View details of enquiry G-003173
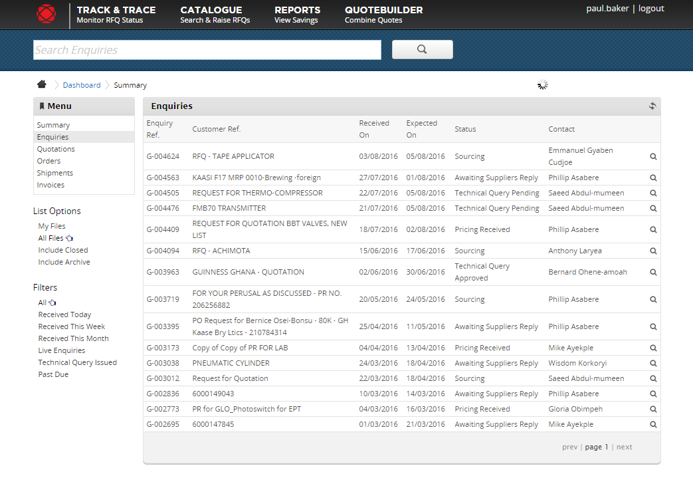This screenshot has width=693, height=492. coord(652,348)
